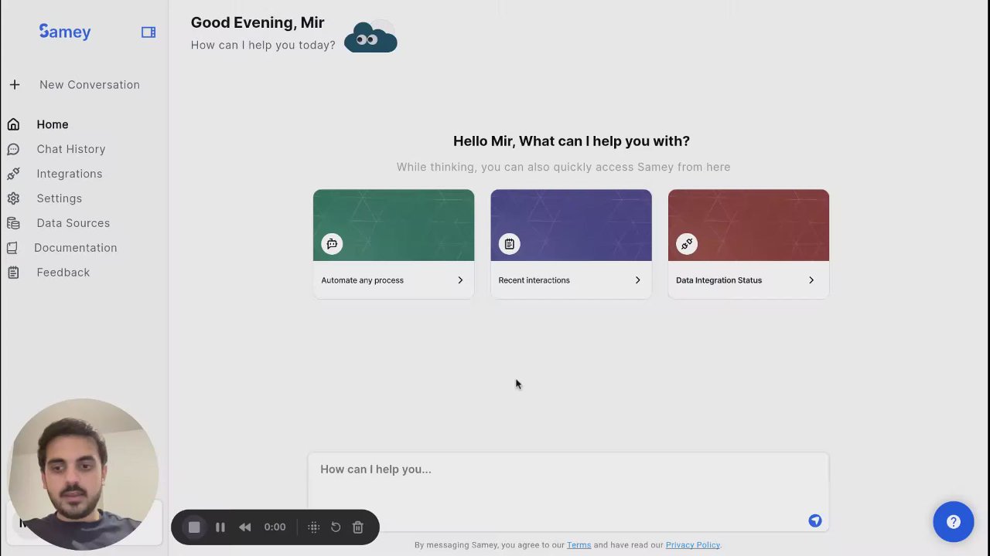Click the Chat History speech bubble icon
Screen dimensions: 990x556
tap(13, 149)
